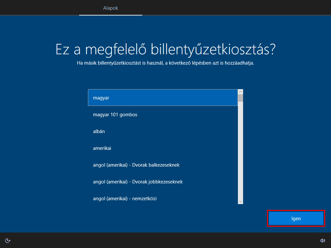Click the subtitle about másik billentyűzetkiosztást
331x248 pixels.
[x=165, y=63]
